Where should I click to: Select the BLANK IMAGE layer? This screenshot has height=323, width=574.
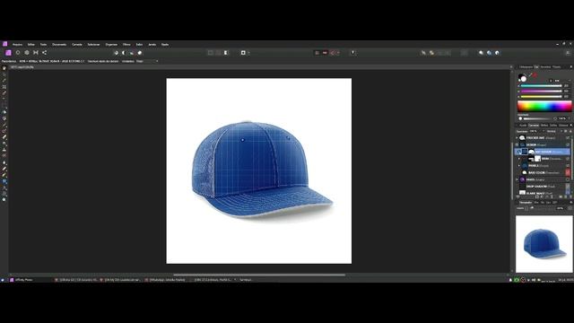click(543, 193)
